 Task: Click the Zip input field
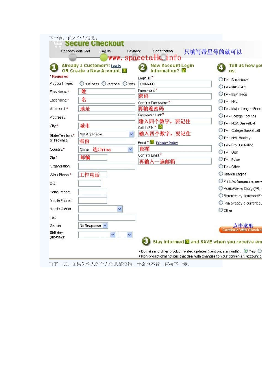(x=93, y=157)
